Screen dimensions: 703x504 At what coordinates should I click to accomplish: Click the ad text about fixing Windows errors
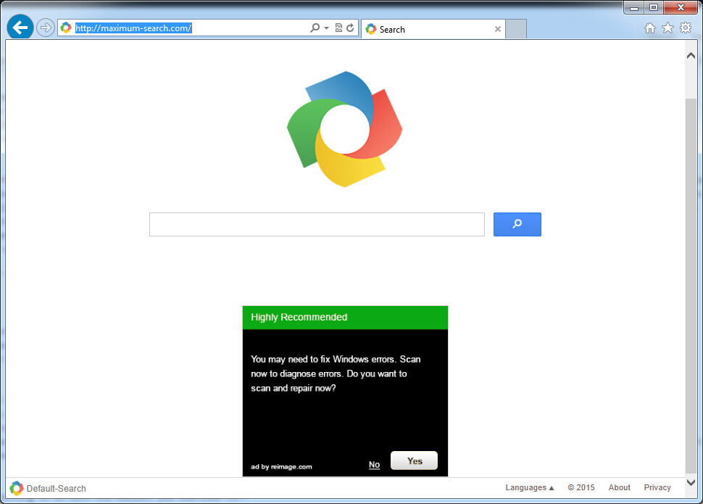(x=336, y=373)
